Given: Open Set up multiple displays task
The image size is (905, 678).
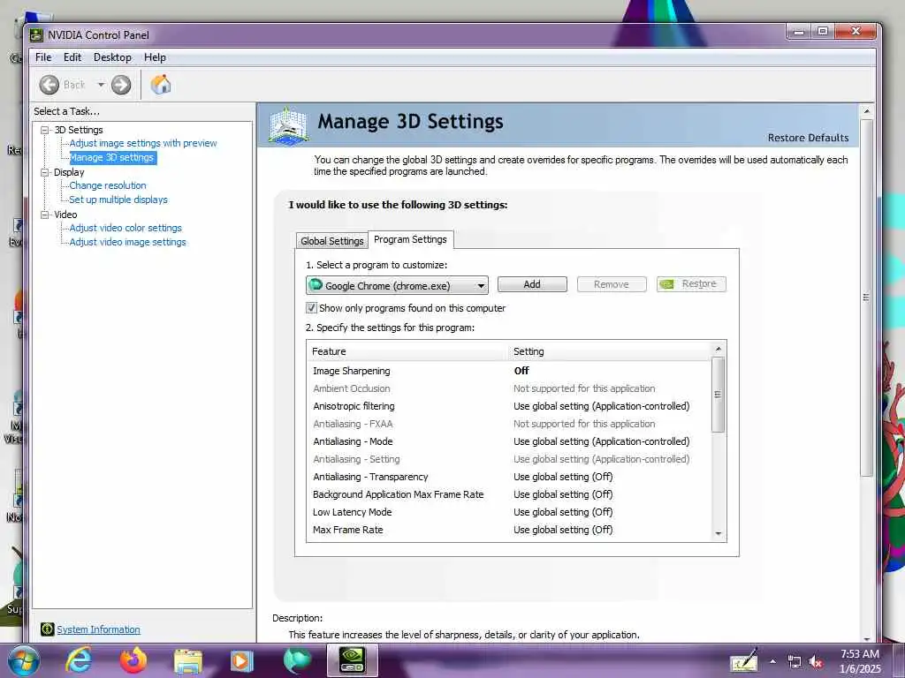Looking at the screenshot, I should [x=118, y=200].
